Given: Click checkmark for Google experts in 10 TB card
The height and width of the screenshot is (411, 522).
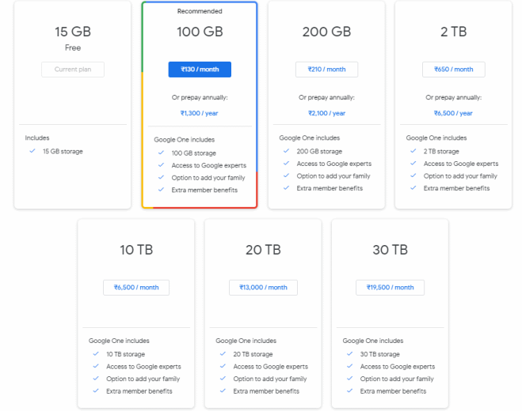Looking at the screenshot, I should 96,366.
